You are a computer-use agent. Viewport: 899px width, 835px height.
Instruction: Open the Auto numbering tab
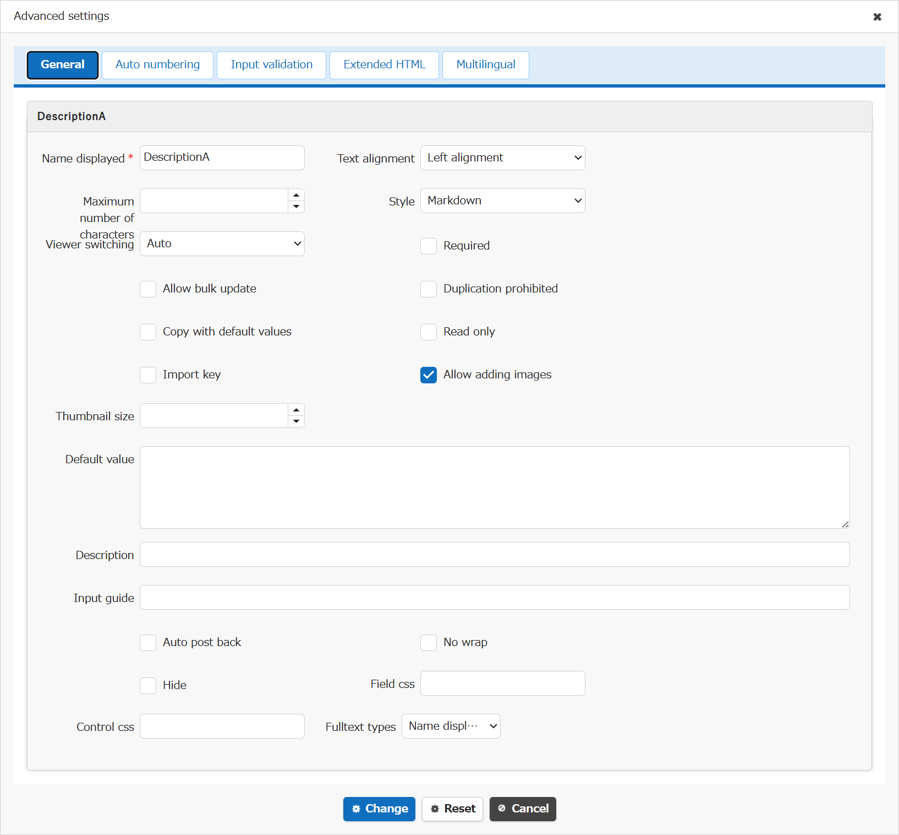coord(157,65)
